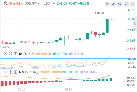Image resolution: width=137 pixels, height=92 pixels.
Task: Remove the MACD indicator
Action: [x=6, y=72]
